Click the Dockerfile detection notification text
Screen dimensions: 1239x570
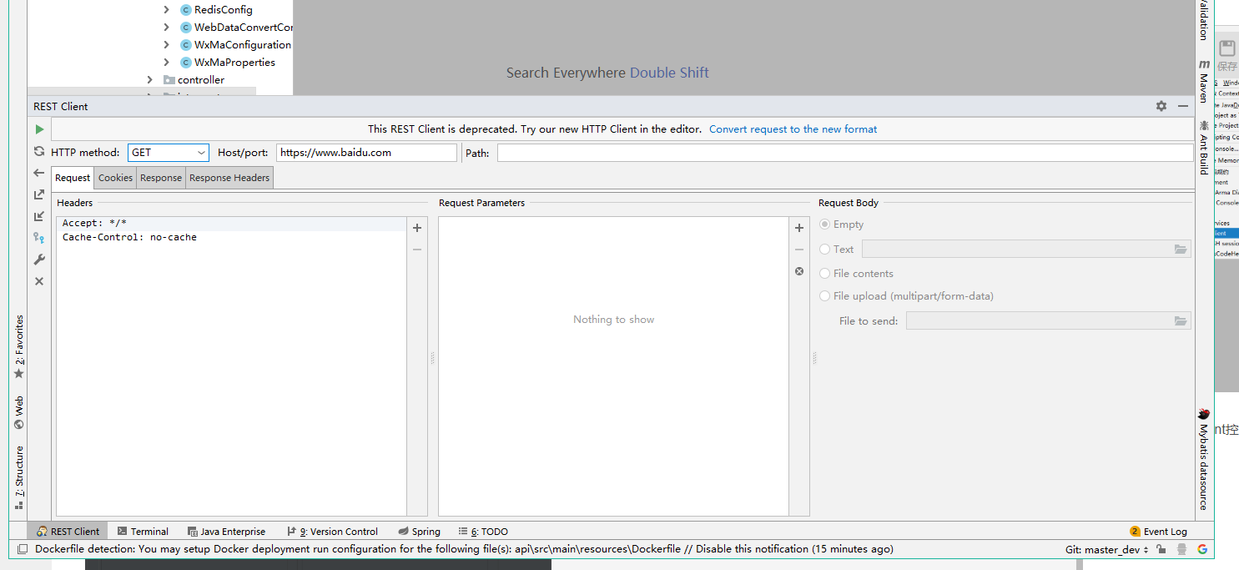click(x=464, y=549)
